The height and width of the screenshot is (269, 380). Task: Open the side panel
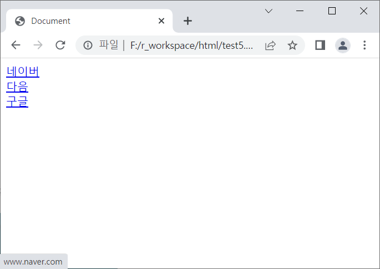pos(320,45)
